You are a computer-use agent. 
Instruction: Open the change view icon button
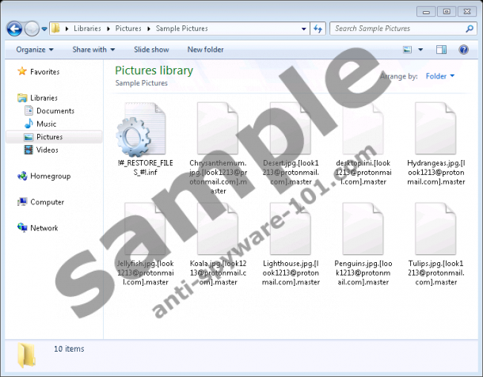[x=408, y=49]
